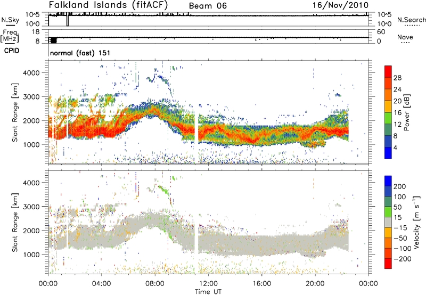Click the 'N.Search' legend label
The width and height of the screenshot is (426, 295).
[x=411, y=20]
